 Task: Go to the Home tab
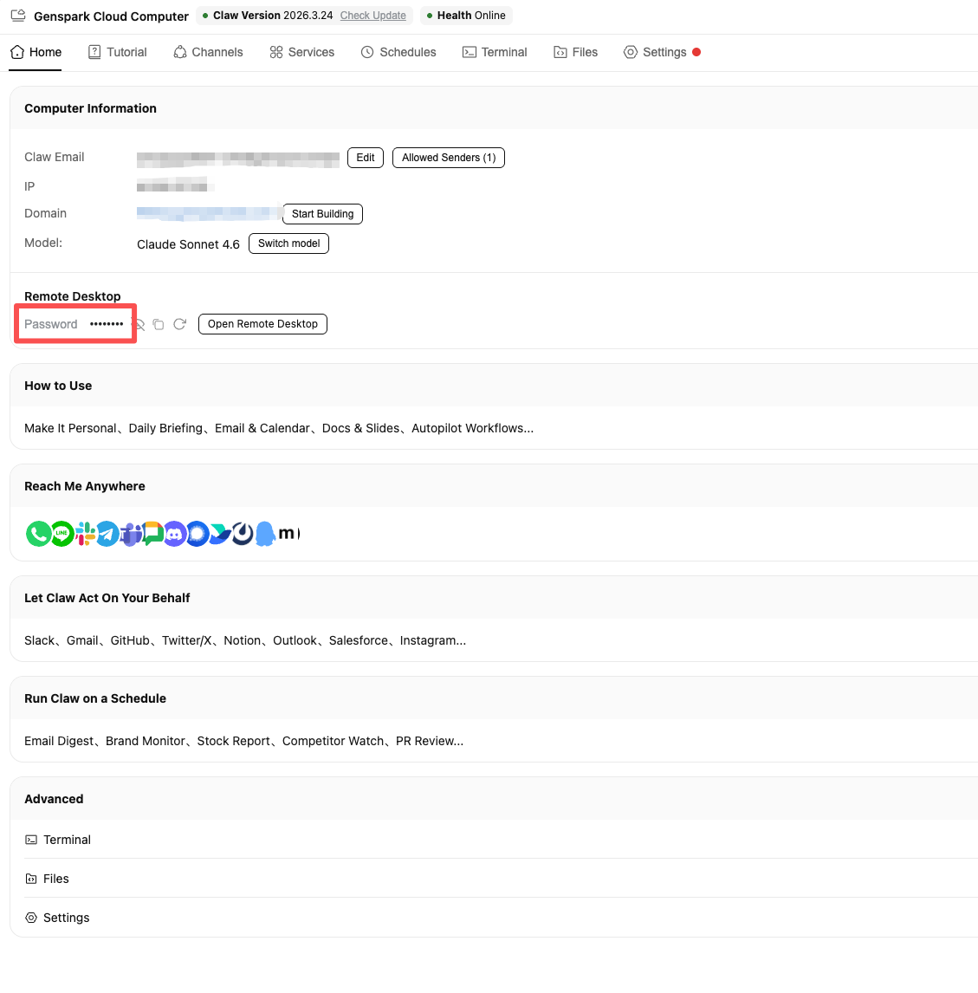pos(36,52)
